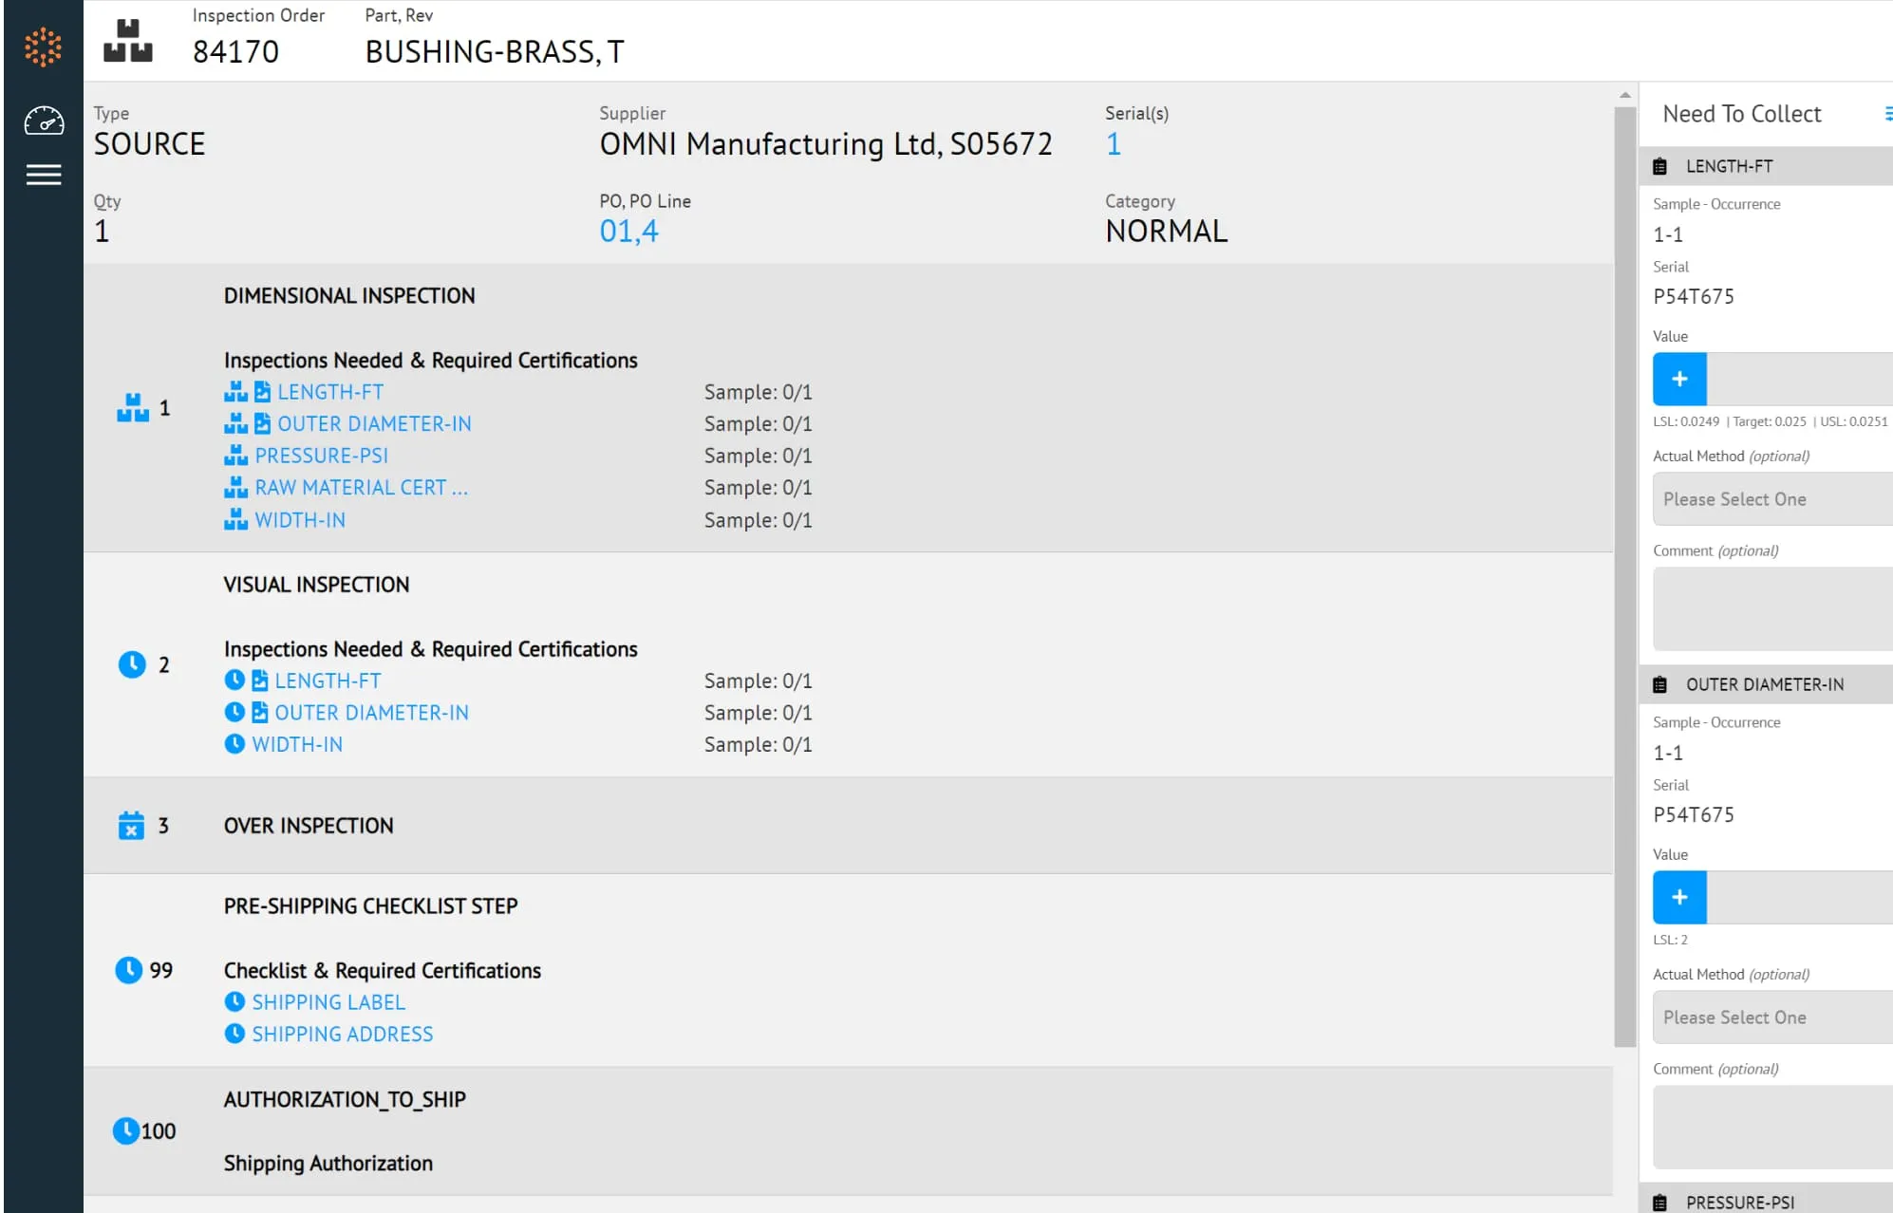Click the LENGTH-FT comment text area
This screenshot has height=1213, width=1893.
pyautogui.click(x=1772, y=608)
